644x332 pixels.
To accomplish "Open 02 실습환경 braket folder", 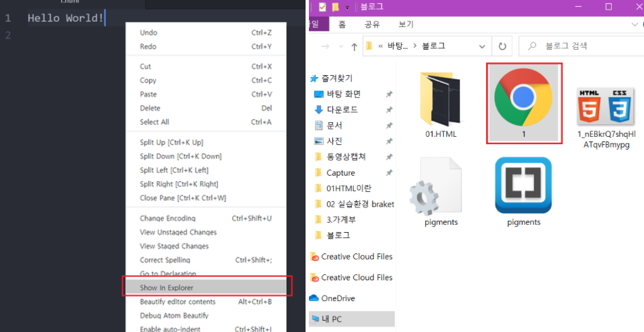I will point(360,204).
